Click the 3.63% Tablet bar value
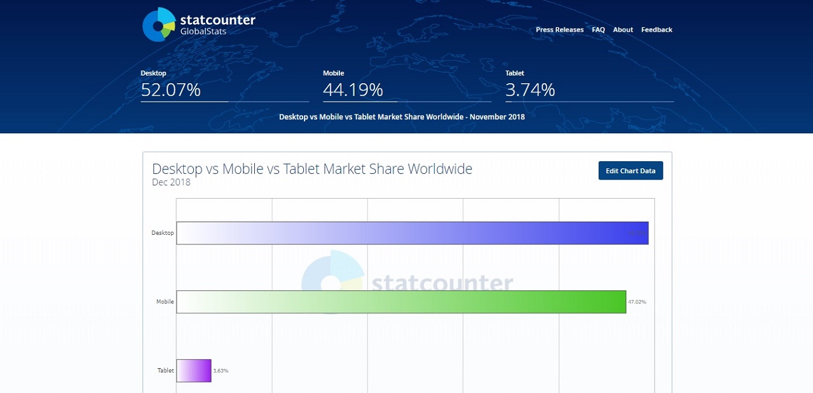 coord(221,371)
